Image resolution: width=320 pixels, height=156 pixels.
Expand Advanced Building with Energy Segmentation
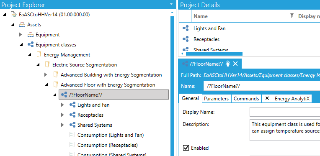pos(46,75)
